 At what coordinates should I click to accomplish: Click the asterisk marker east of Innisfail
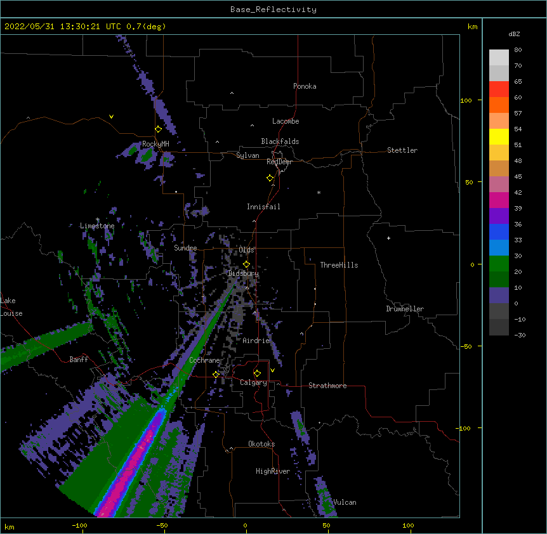pos(319,192)
